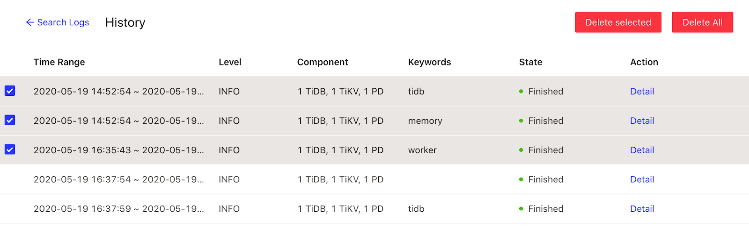Screen dimensions: 749x236
Task: Uncheck the checkbox for the tidb keyword row
Action: [10, 91]
